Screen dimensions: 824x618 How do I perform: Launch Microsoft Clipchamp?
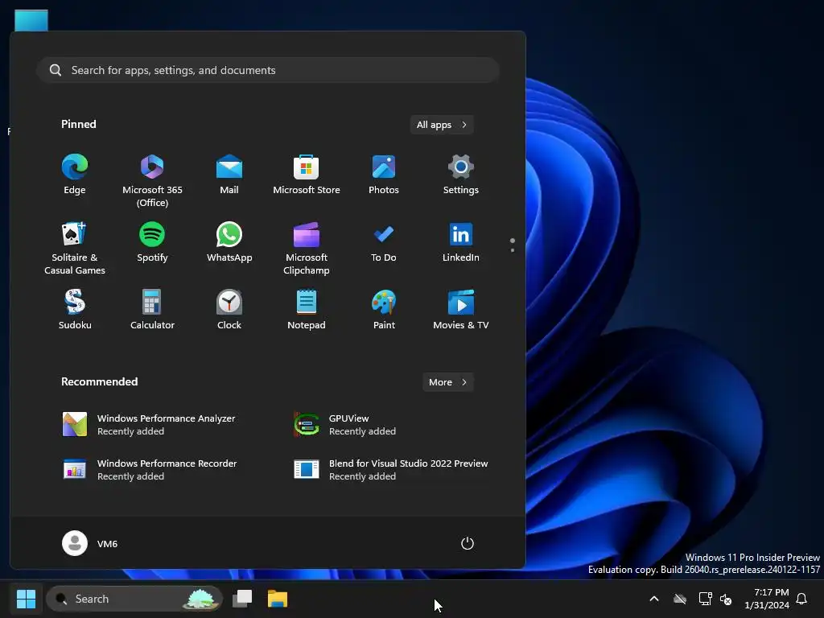(x=307, y=249)
